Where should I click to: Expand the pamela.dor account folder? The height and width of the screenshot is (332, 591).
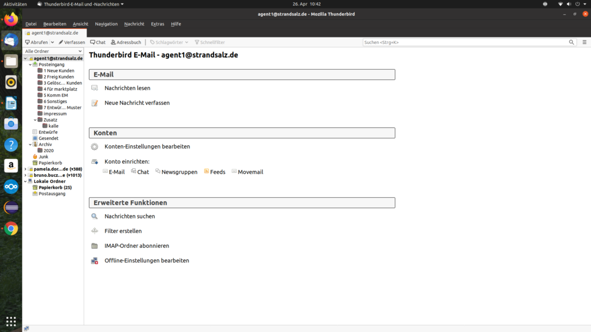click(x=25, y=169)
